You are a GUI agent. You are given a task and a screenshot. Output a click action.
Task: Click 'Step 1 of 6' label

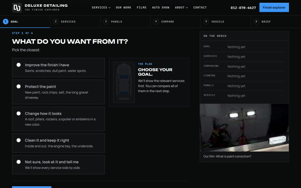pos(23,33)
